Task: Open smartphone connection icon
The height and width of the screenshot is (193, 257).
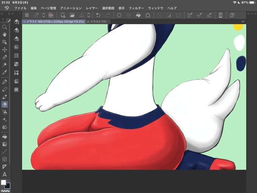Action: 221,15
